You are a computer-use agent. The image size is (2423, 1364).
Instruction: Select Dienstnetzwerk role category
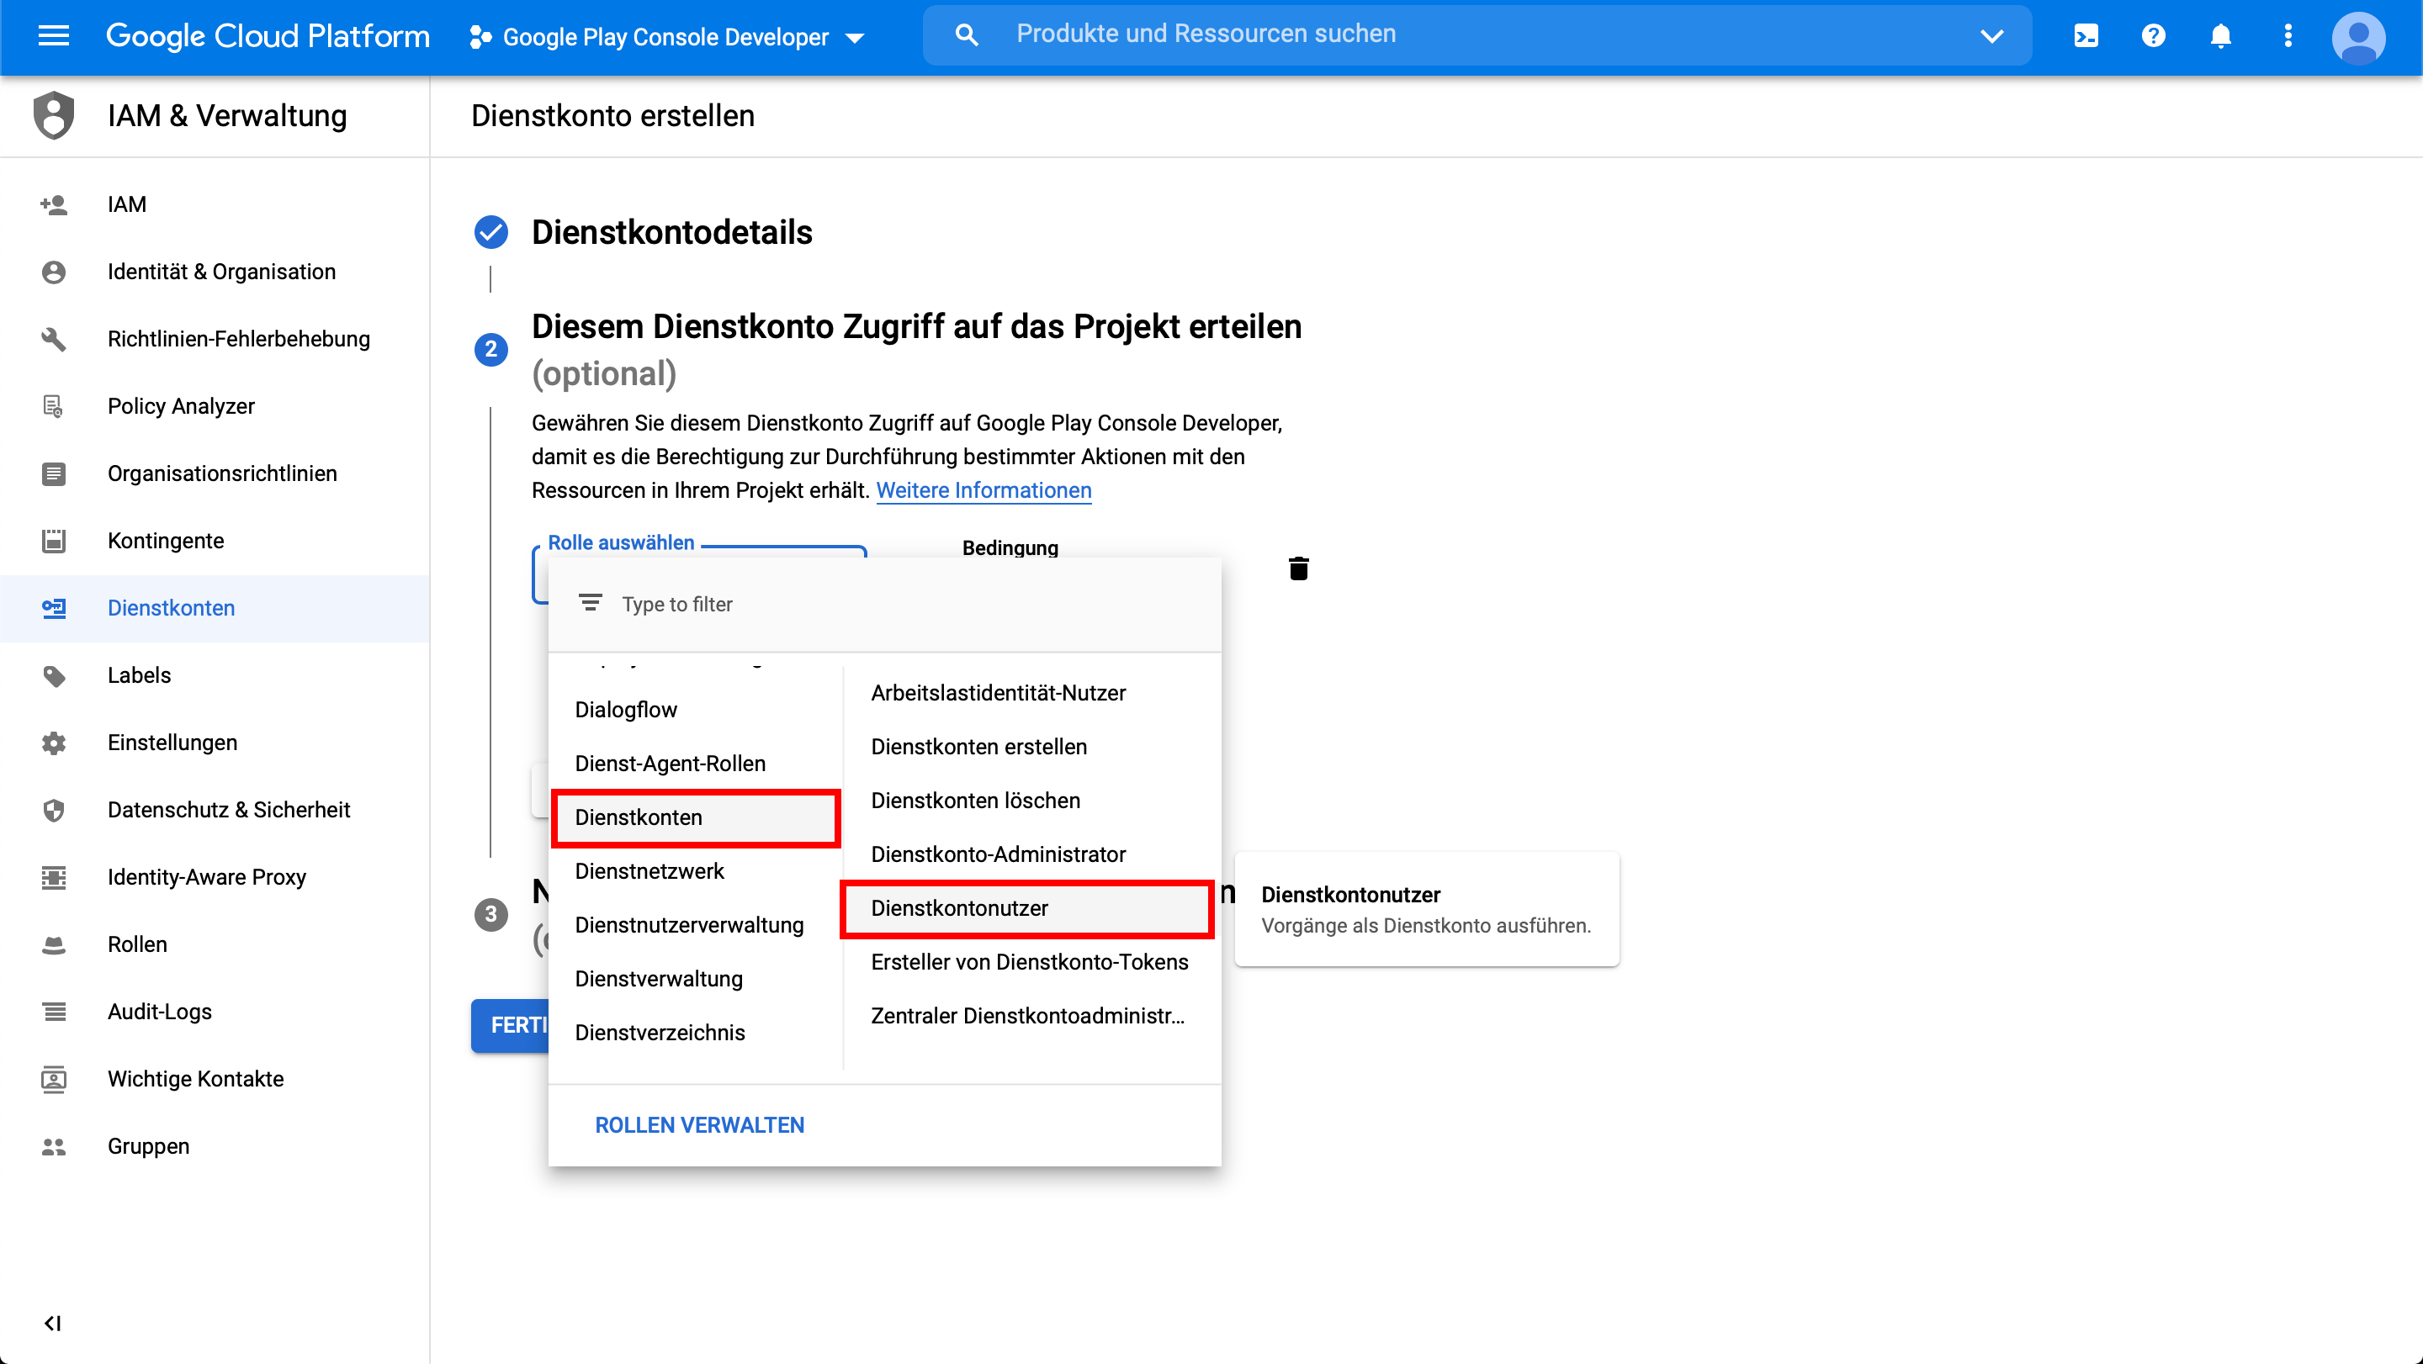coord(696,871)
